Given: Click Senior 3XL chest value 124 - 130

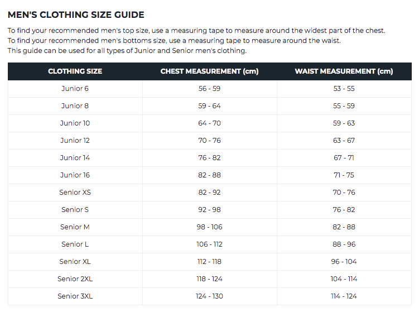Looking at the screenshot, I should click(x=209, y=296).
